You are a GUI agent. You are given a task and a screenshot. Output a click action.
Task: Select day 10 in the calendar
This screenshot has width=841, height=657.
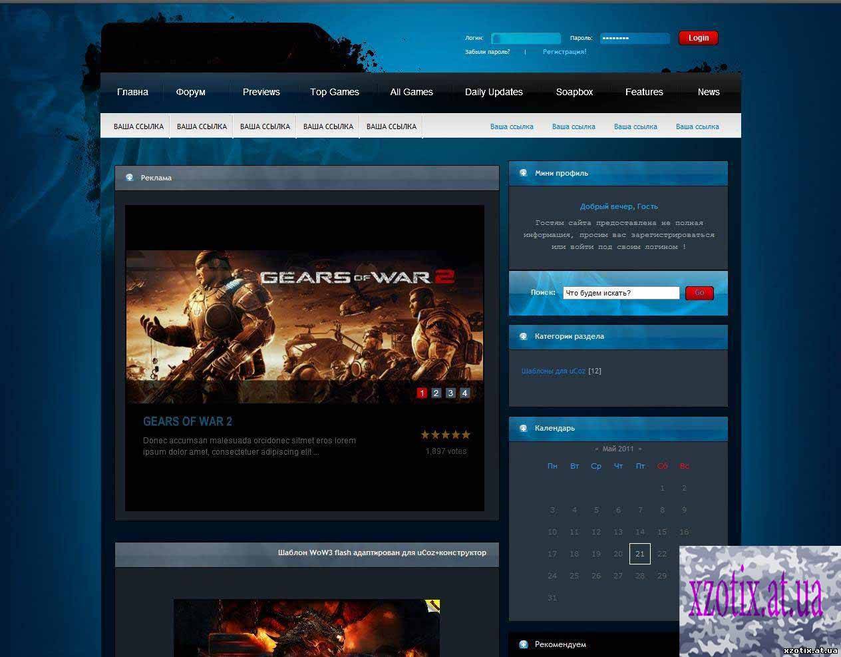552,532
